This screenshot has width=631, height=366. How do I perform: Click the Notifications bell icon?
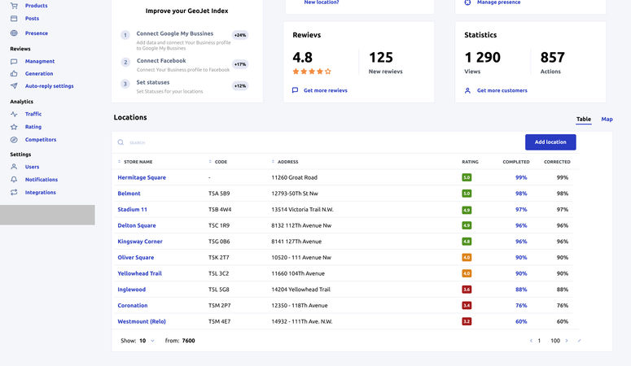[x=14, y=180]
